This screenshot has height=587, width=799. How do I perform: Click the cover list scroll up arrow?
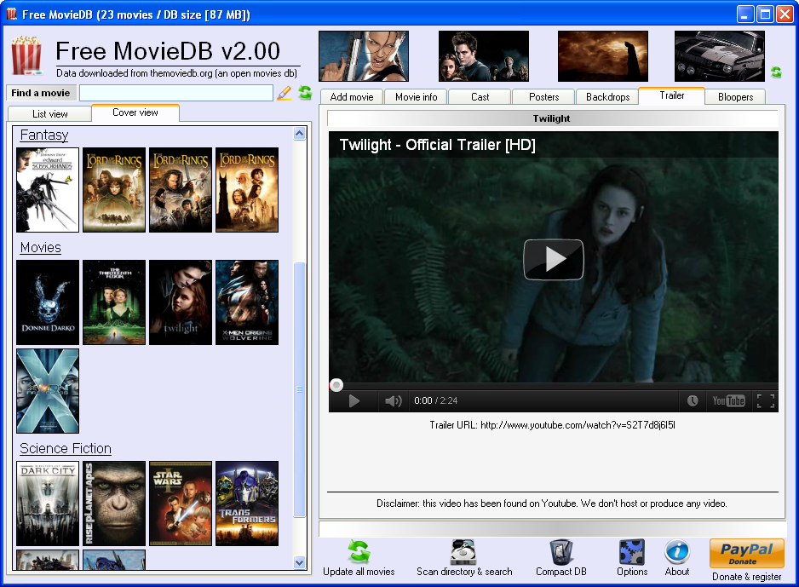pos(300,134)
